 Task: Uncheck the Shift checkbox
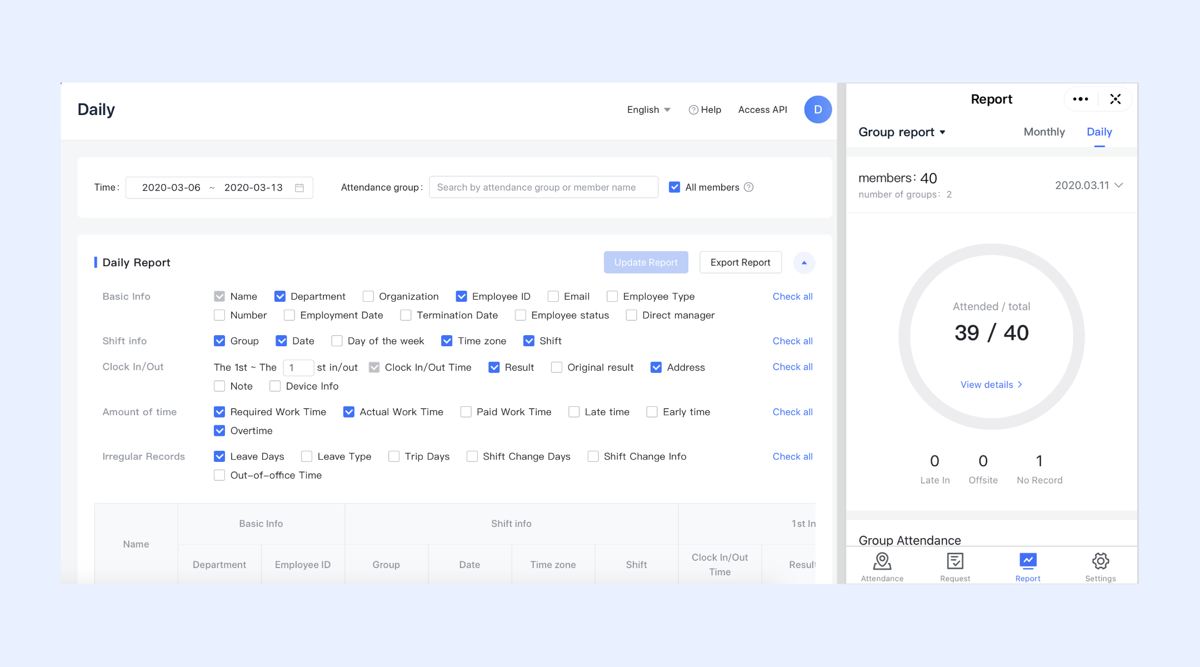point(529,341)
